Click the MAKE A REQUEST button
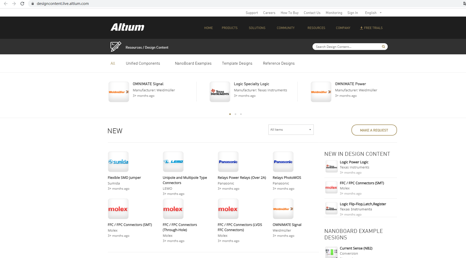Viewport: 466px width, 258px height. click(374, 130)
